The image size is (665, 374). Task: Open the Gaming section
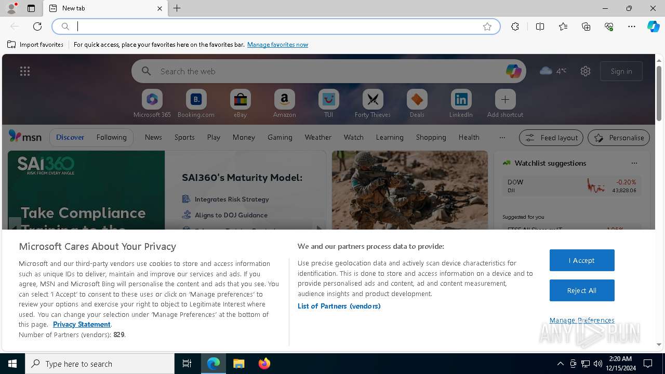click(x=280, y=137)
